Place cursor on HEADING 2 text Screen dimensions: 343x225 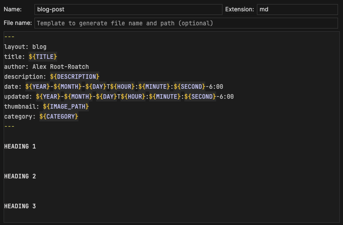20,176
